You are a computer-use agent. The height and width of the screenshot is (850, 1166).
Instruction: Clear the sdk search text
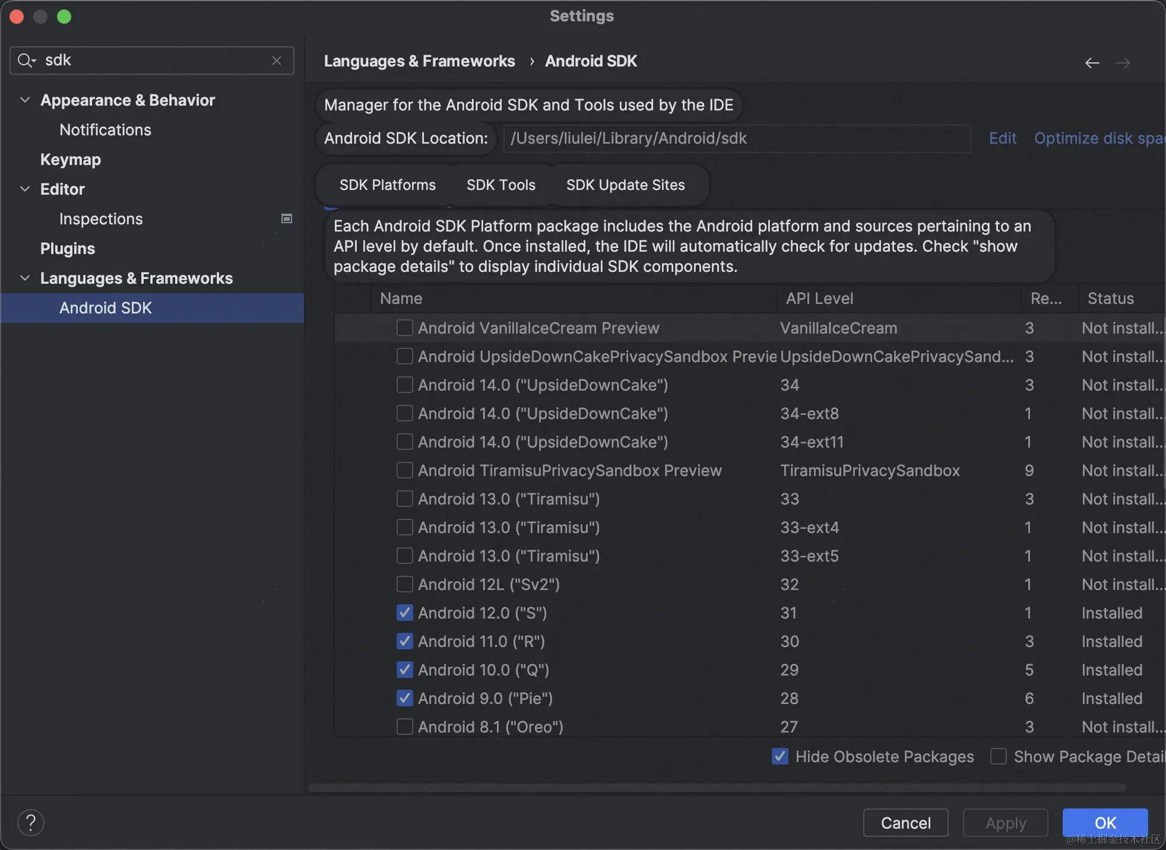[277, 61]
